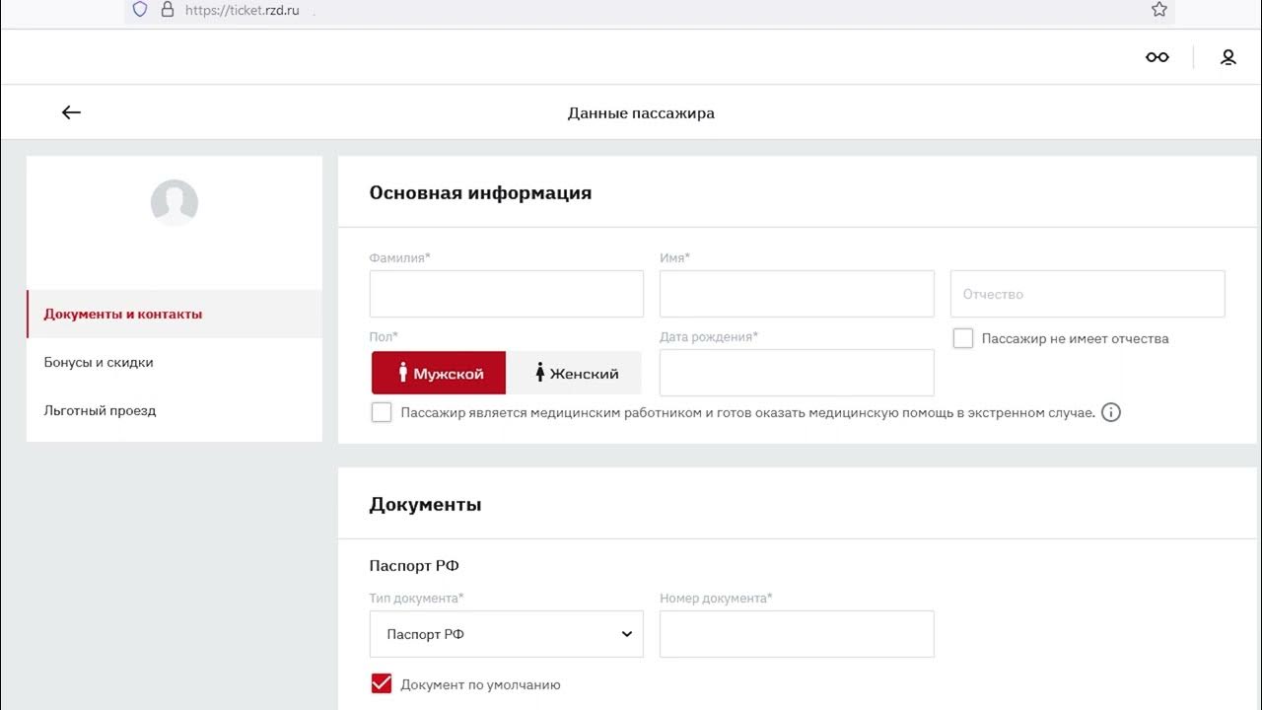Click the Отчество input field

[1087, 294]
